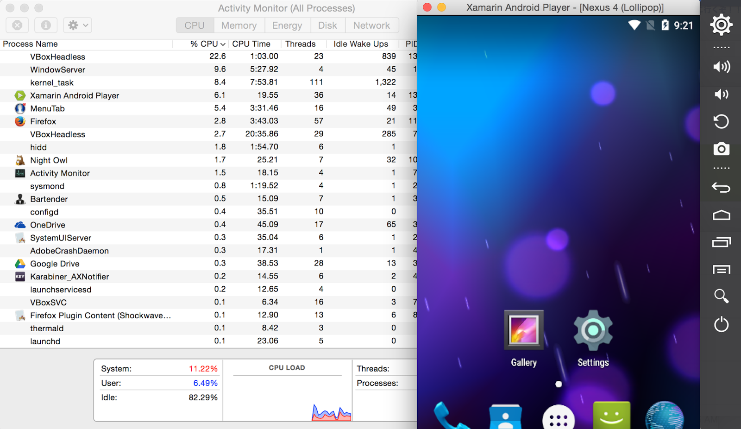Select the AdobeCrashDaemon process name

pyautogui.click(x=69, y=251)
